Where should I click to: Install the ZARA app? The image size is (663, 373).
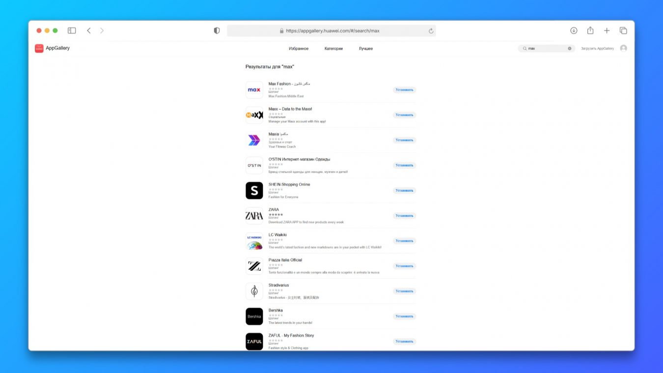(404, 216)
